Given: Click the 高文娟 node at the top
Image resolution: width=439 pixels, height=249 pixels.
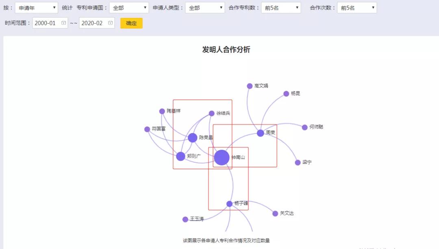Looking at the screenshot, I should click(x=249, y=86).
